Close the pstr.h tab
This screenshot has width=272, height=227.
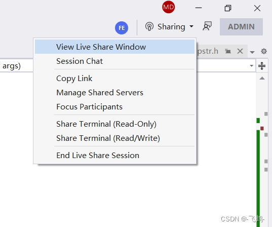[240, 51]
